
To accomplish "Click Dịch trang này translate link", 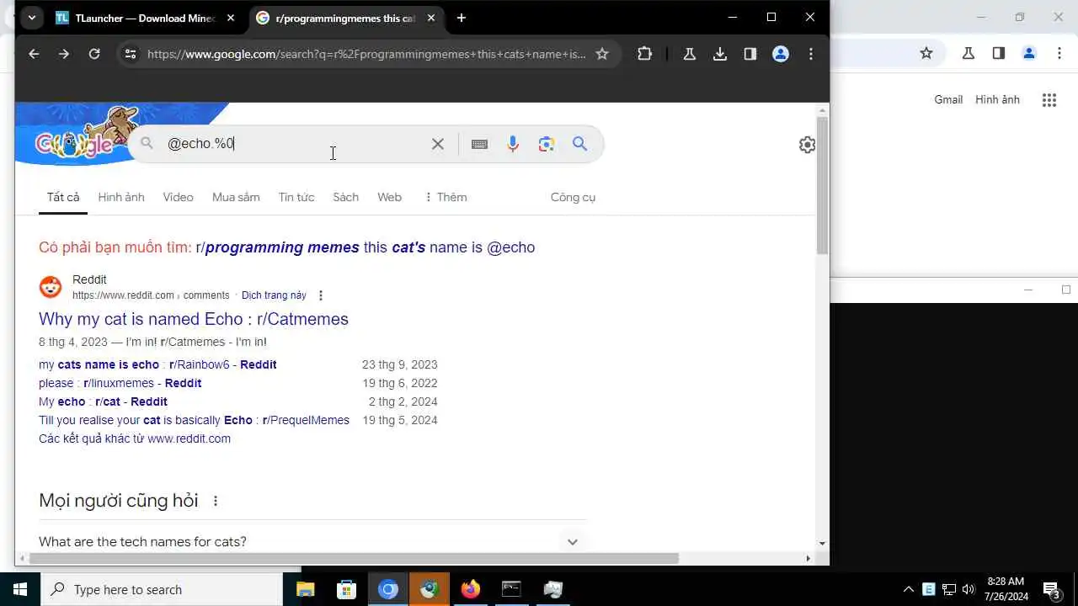I will pyautogui.click(x=274, y=295).
